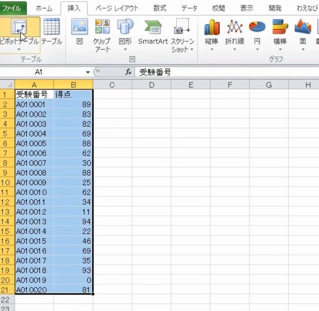319x311 pixels.
Task: Click cell containing 受験番号
Action: coord(34,95)
